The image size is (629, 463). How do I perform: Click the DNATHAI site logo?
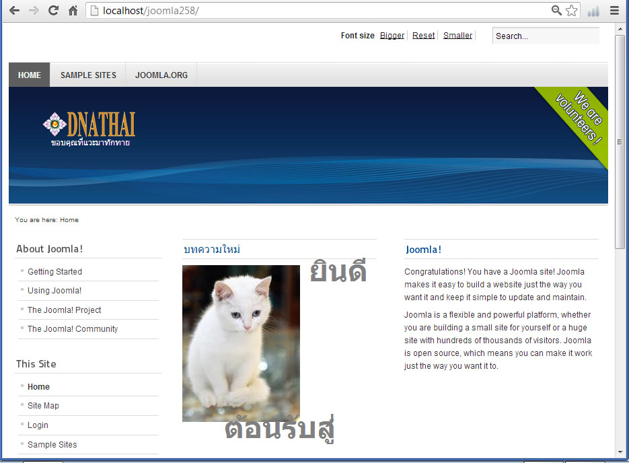(89, 129)
